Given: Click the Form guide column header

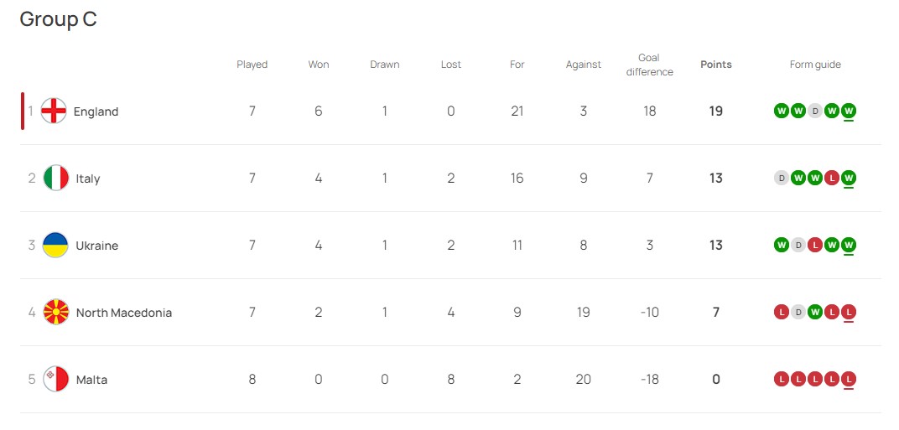Looking at the screenshot, I should 815,65.
